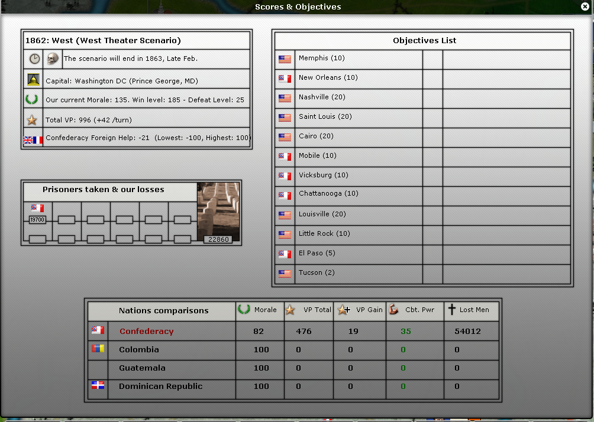Click the Capital Washington DC building icon
594x422 pixels.
tap(33, 80)
